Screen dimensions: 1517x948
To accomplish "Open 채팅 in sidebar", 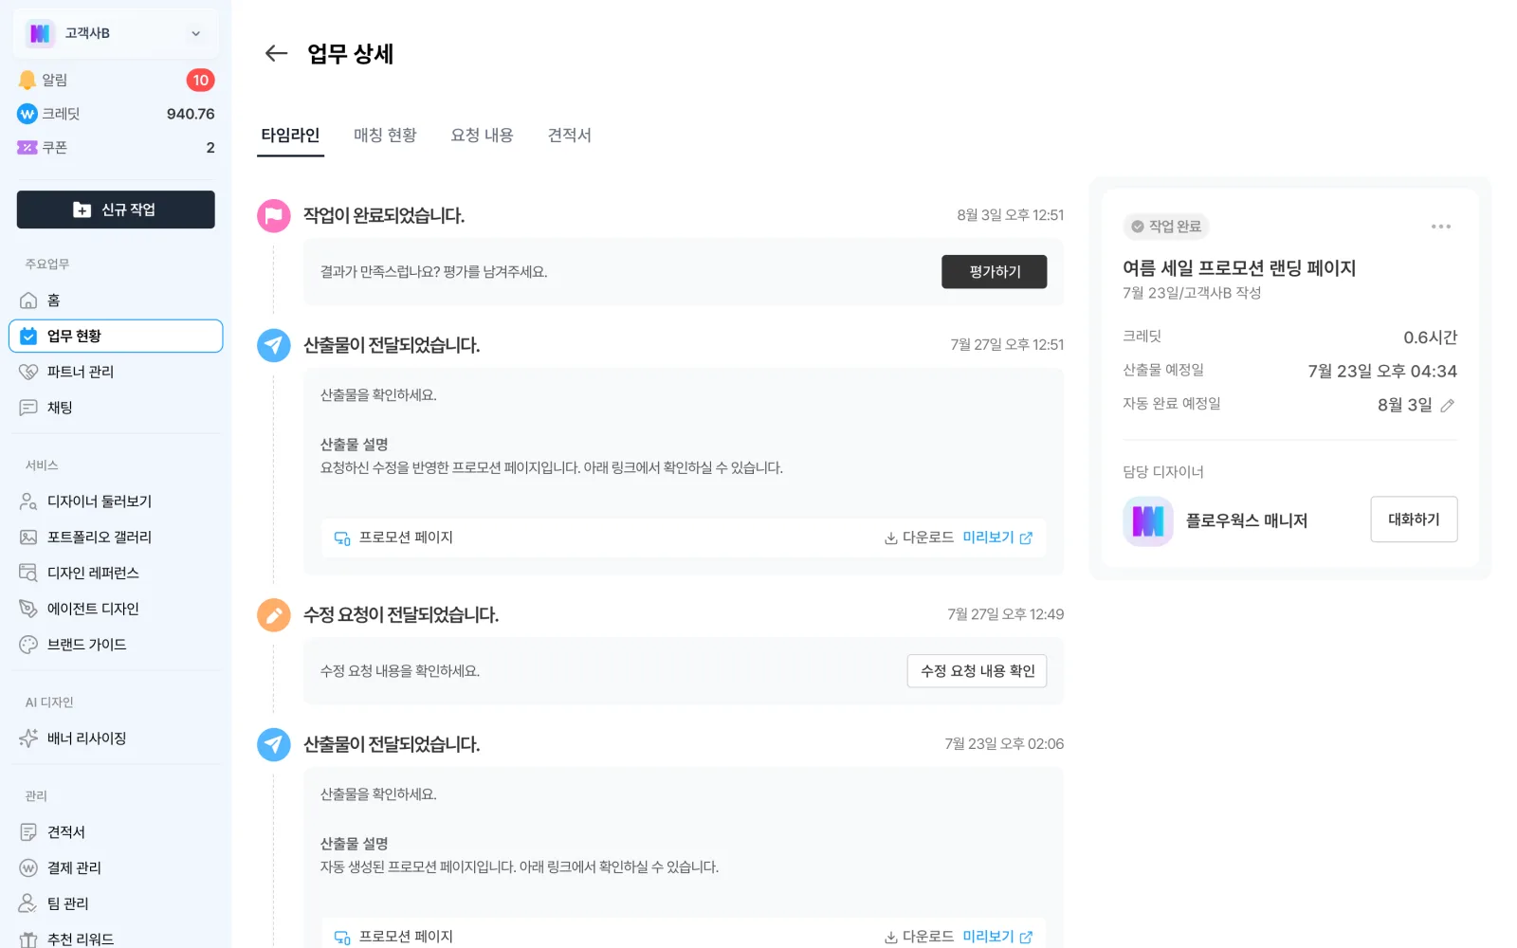I will (116, 408).
